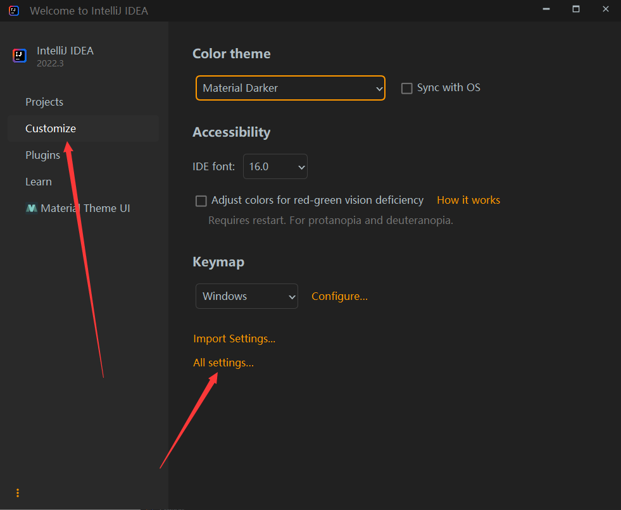This screenshot has width=621, height=510.
Task: Open the Projects section
Action: pyautogui.click(x=44, y=102)
